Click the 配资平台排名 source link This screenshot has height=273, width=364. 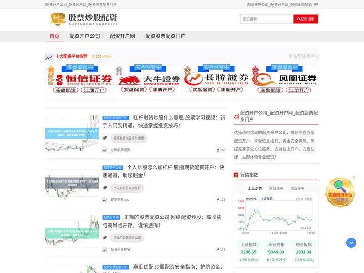tap(120, 250)
